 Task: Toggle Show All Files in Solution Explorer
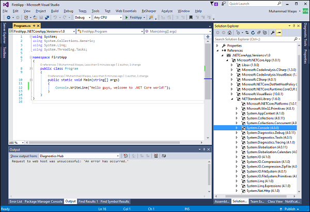pyautogui.click(x=265, y=32)
